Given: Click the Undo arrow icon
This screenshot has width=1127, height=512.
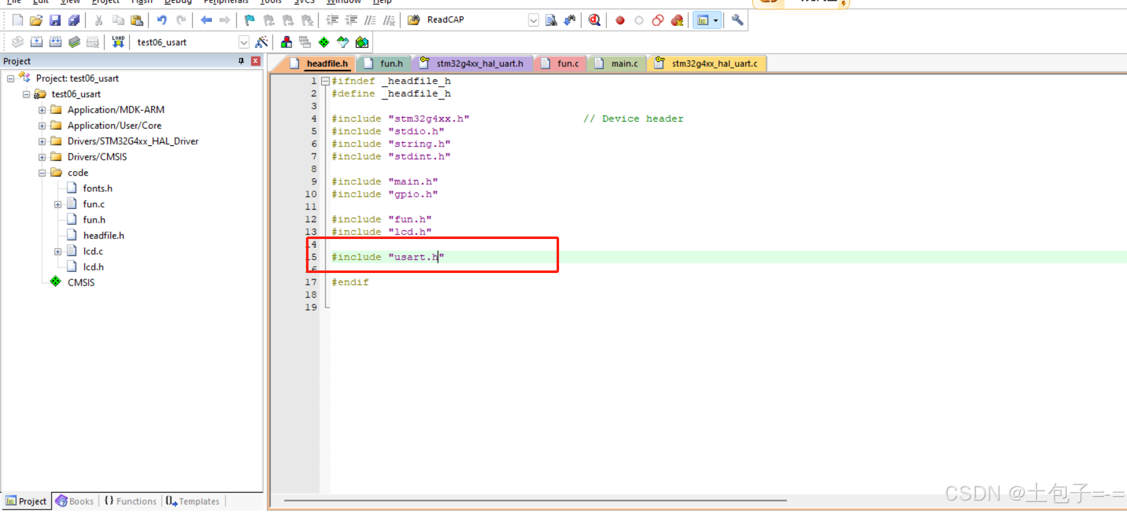Looking at the screenshot, I should [162, 20].
